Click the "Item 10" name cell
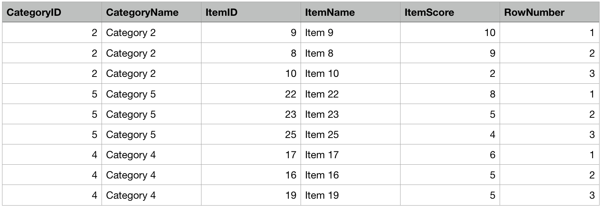This screenshot has width=602, height=208. point(322,74)
